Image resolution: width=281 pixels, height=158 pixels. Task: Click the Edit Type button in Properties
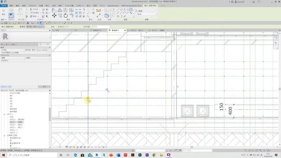coord(44,44)
